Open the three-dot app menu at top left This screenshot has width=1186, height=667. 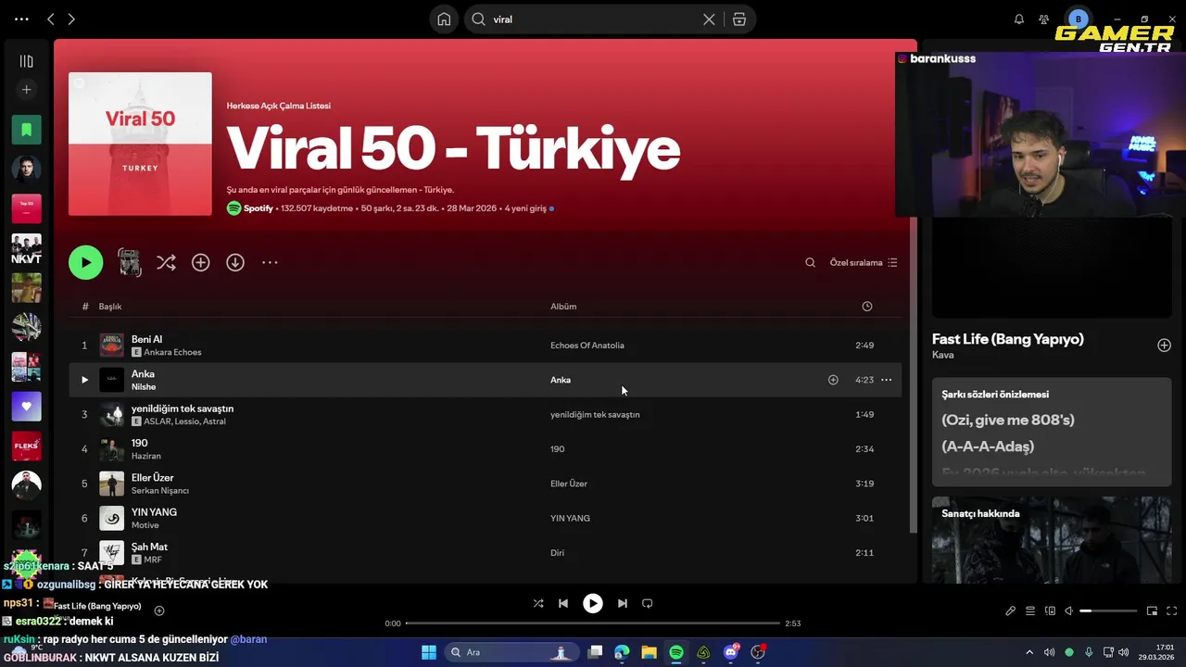[x=21, y=19]
